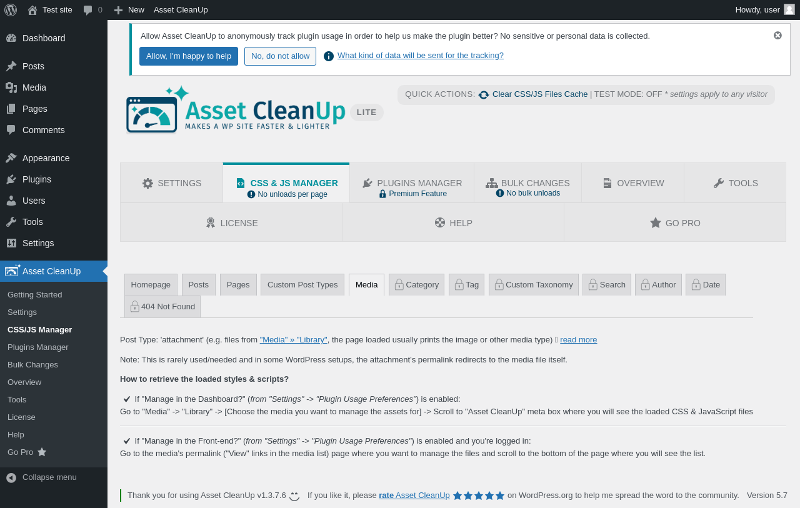Switch to the TOOLS tab
Viewport: 800px width, 508px height.
(x=735, y=183)
